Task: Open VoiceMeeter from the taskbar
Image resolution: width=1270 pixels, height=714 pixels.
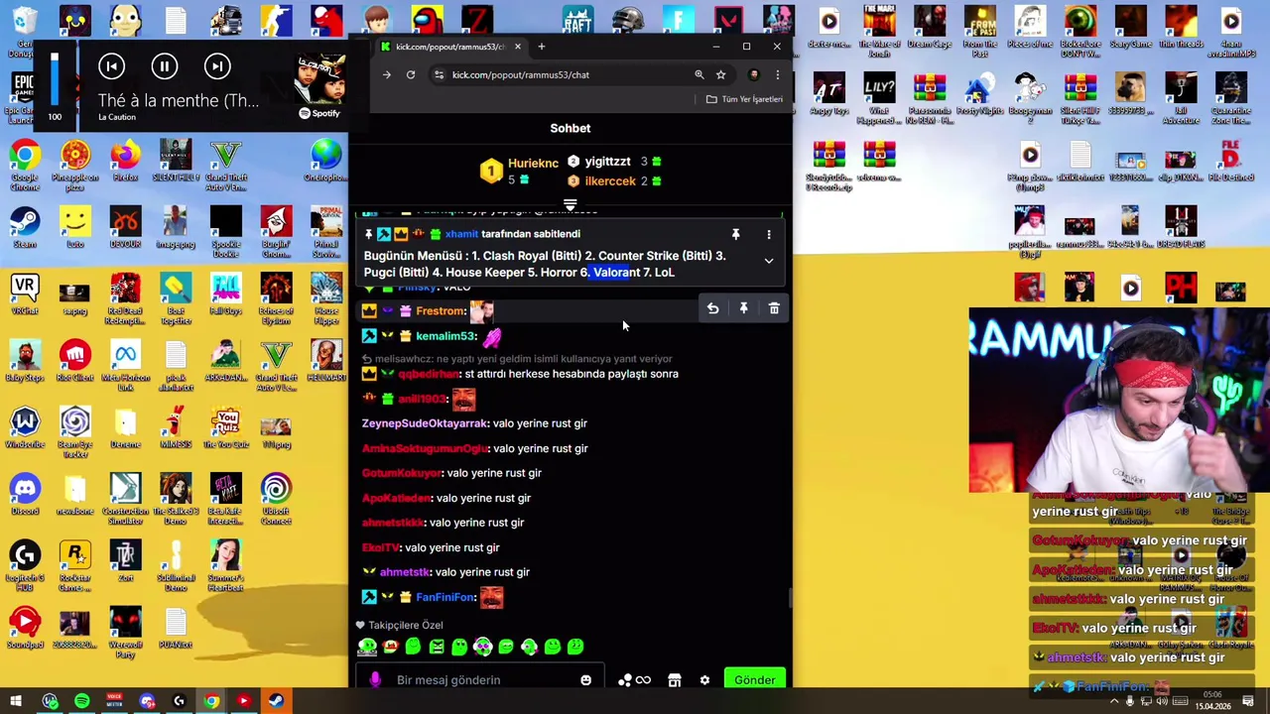Action: coord(114,701)
